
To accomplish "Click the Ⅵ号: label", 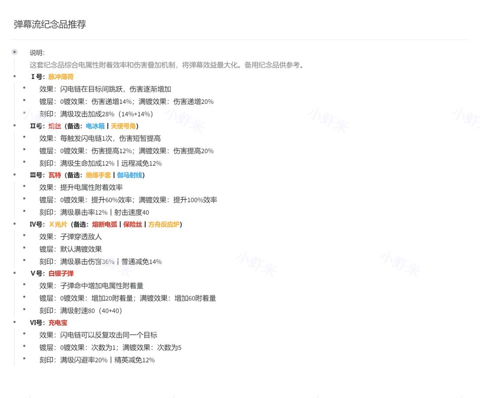I will tap(37, 323).
